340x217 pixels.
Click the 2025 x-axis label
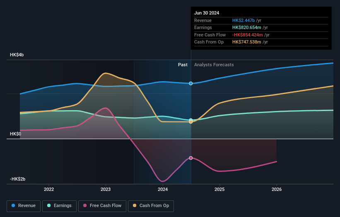[x=219, y=190]
